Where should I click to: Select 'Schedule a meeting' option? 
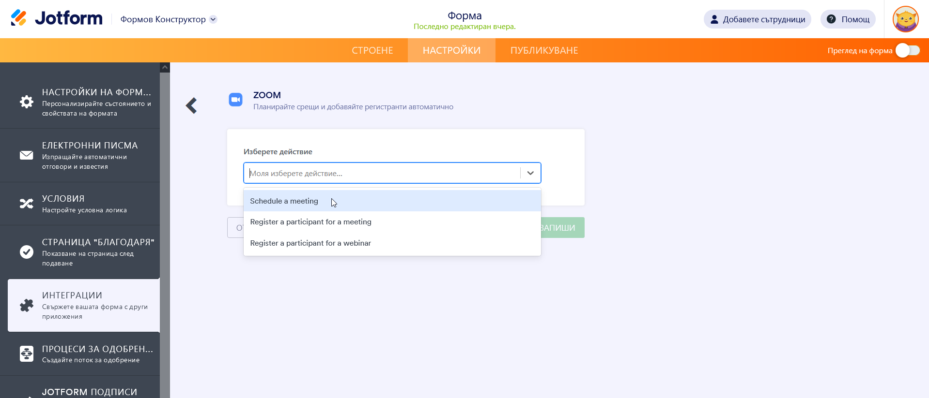click(x=284, y=201)
